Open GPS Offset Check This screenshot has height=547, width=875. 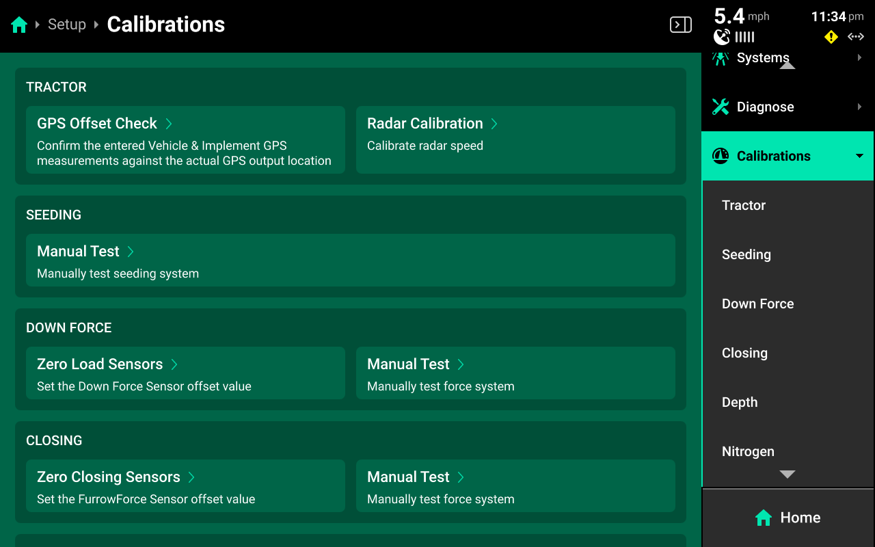[x=185, y=139]
